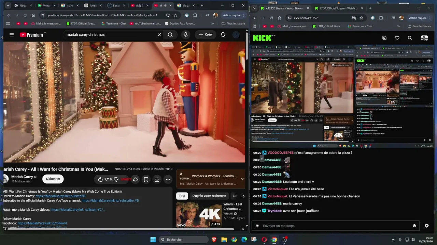This screenshot has height=245, width=437.
Task: Subscribe with the S'abonner button
Action: 53,179
